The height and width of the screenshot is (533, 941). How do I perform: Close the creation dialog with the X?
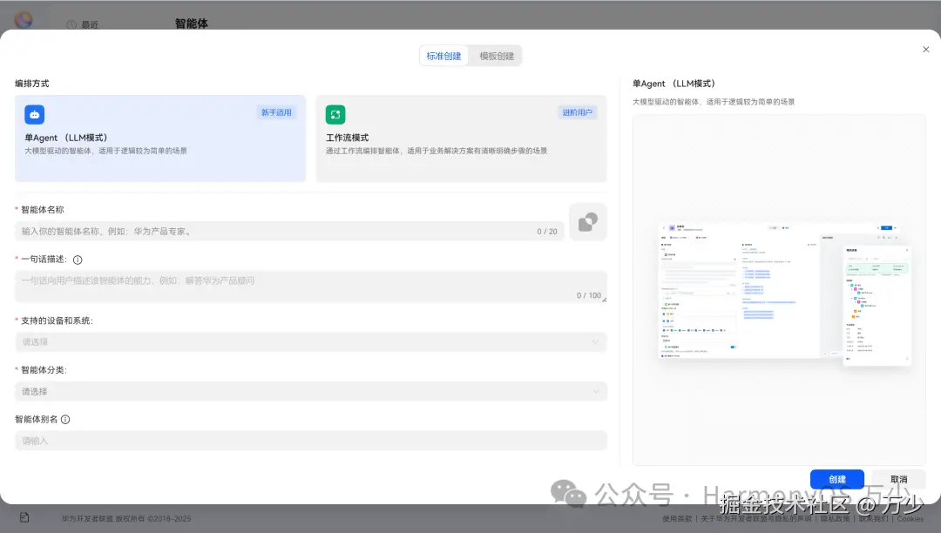(925, 49)
